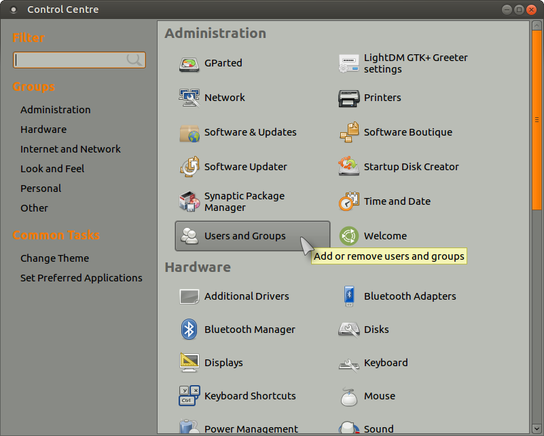Click the Displays label text
This screenshot has width=544, height=436.
click(x=223, y=363)
